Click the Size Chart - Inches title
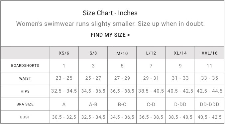 point(110,13)
